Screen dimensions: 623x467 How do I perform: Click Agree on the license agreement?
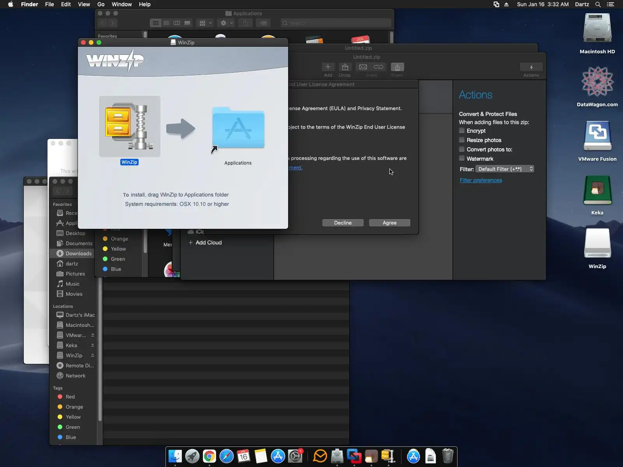point(389,223)
